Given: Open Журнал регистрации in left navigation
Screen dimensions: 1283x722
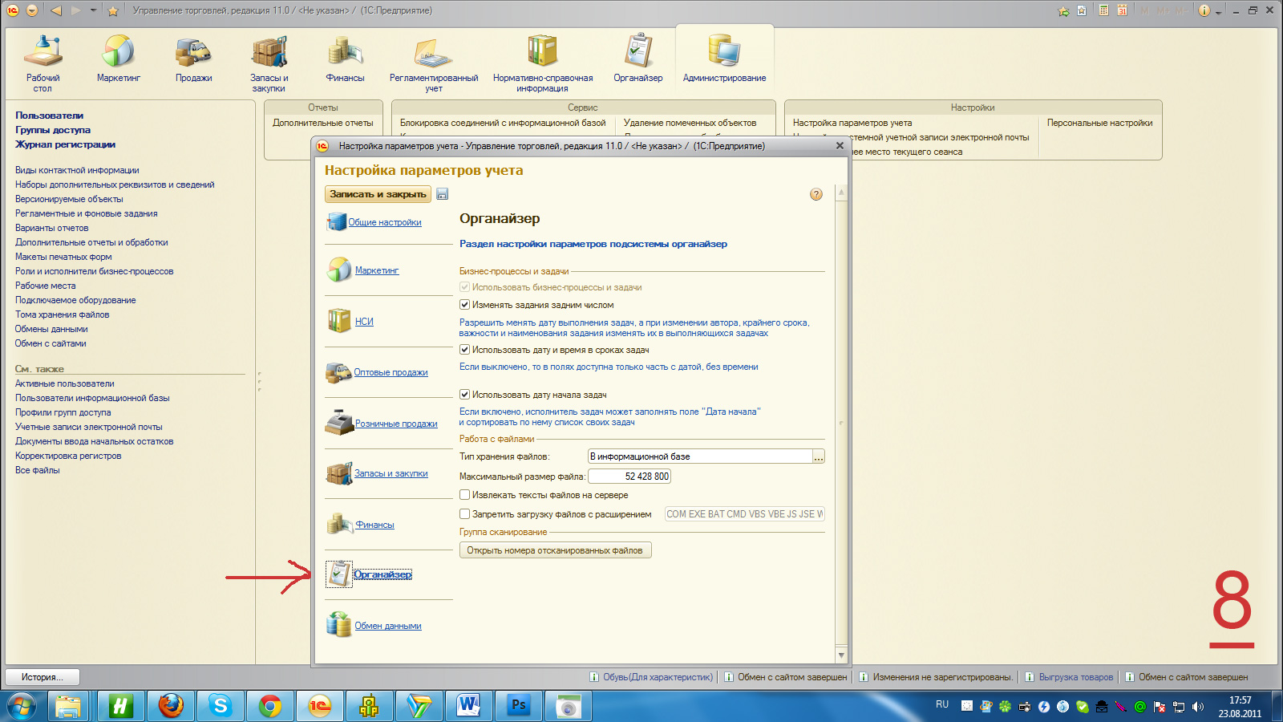Looking at the screenshot, I should (65, 144).
